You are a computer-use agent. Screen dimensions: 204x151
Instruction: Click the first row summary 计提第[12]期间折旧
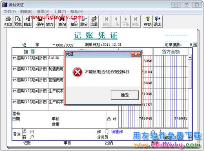click(30, 58)
